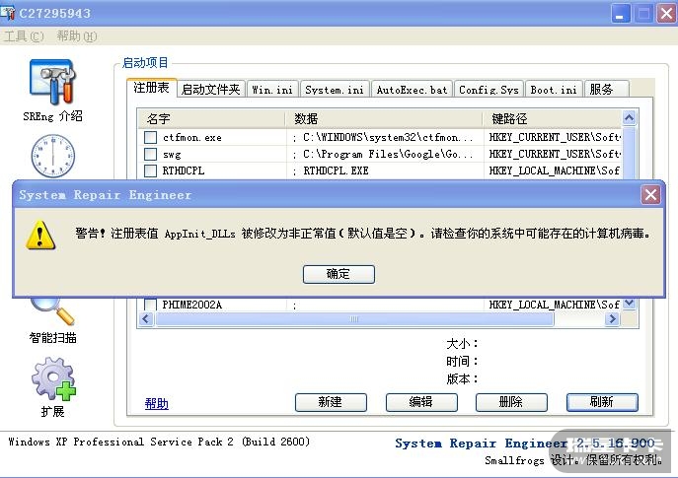
Task: Click the clock icon in sidebar
Action: click(52, 156)
